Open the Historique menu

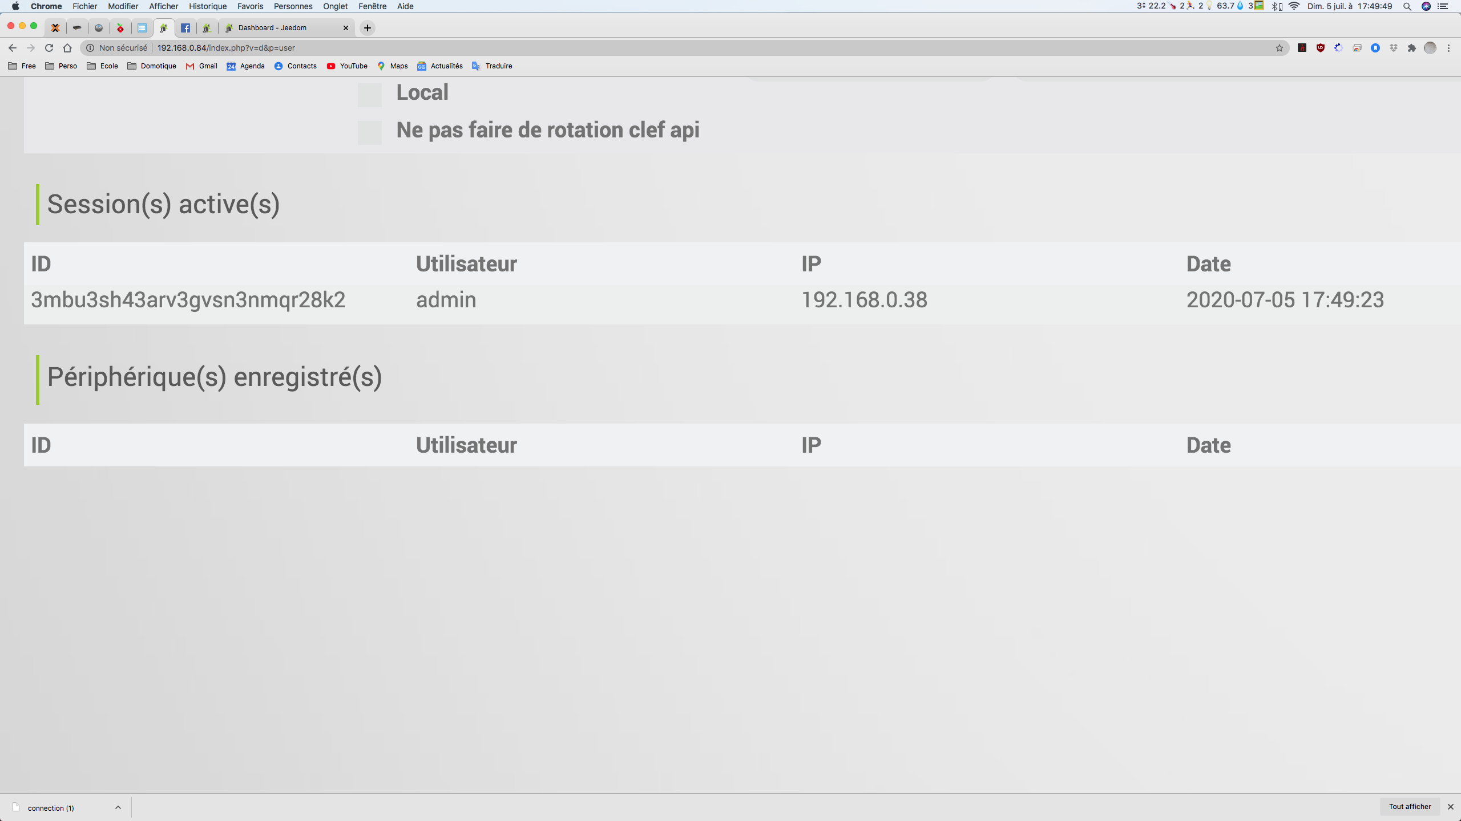pos(208,6)
